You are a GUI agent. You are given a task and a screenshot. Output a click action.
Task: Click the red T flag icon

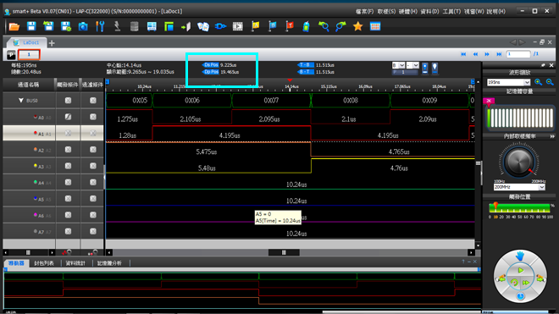(290, 26)
